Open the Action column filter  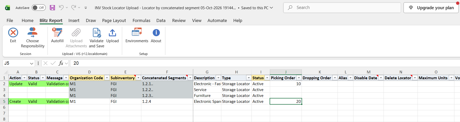tap(24, 78)
